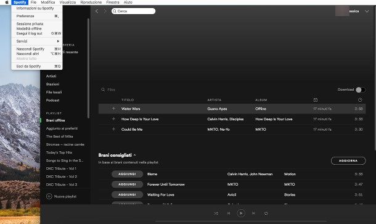Image resolution: width=376 pixels, height=224 pixels.
Task: Sort tracks by ARTISTA column
Action: (214, 100)
